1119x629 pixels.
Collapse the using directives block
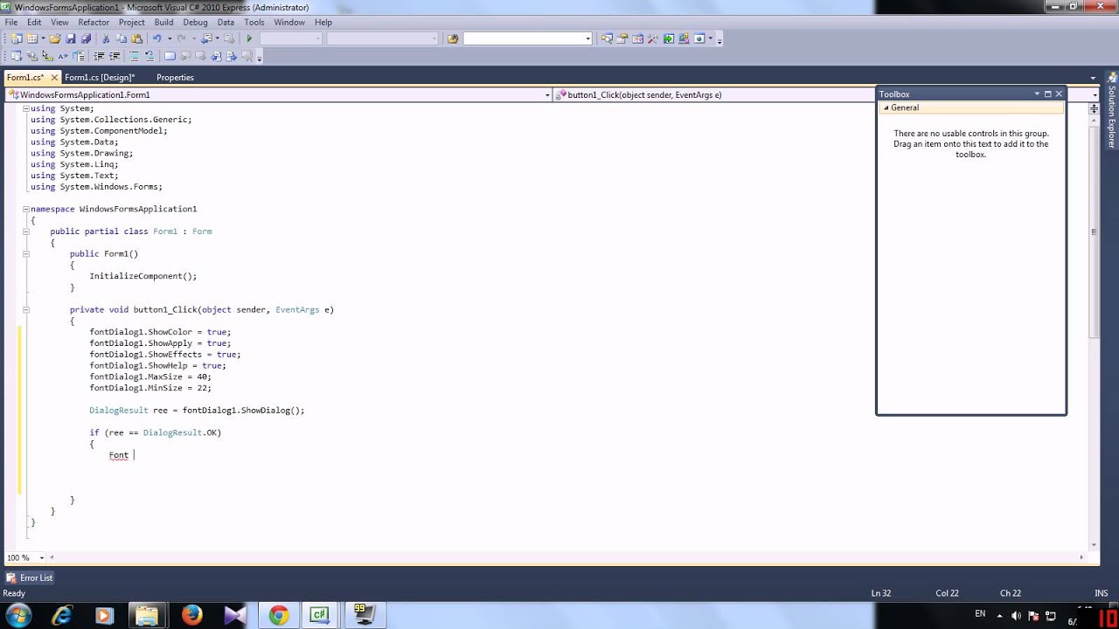click(x=25, y=108)
